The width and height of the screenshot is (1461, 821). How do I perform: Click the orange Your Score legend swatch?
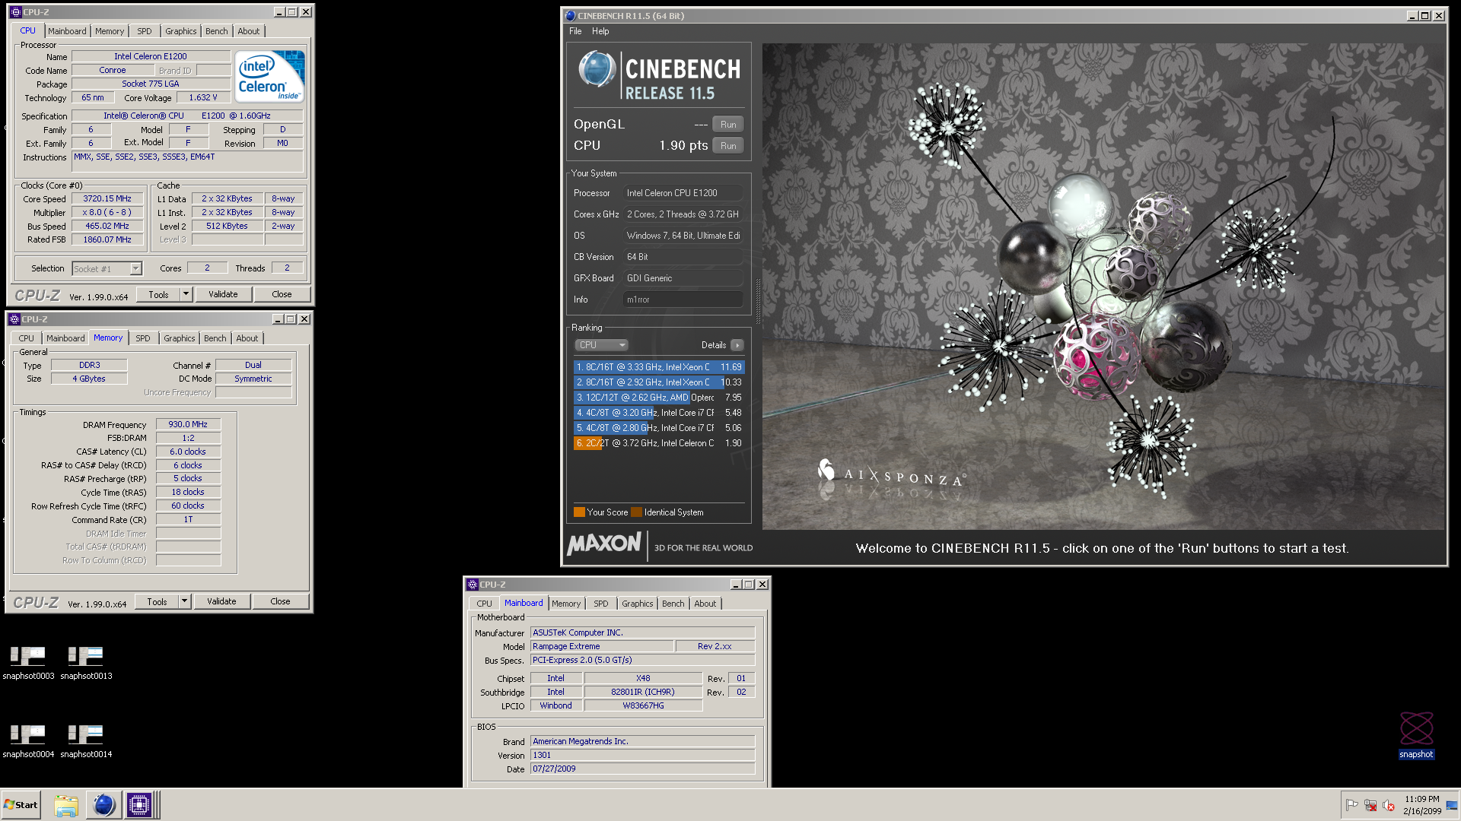(579, 512)
